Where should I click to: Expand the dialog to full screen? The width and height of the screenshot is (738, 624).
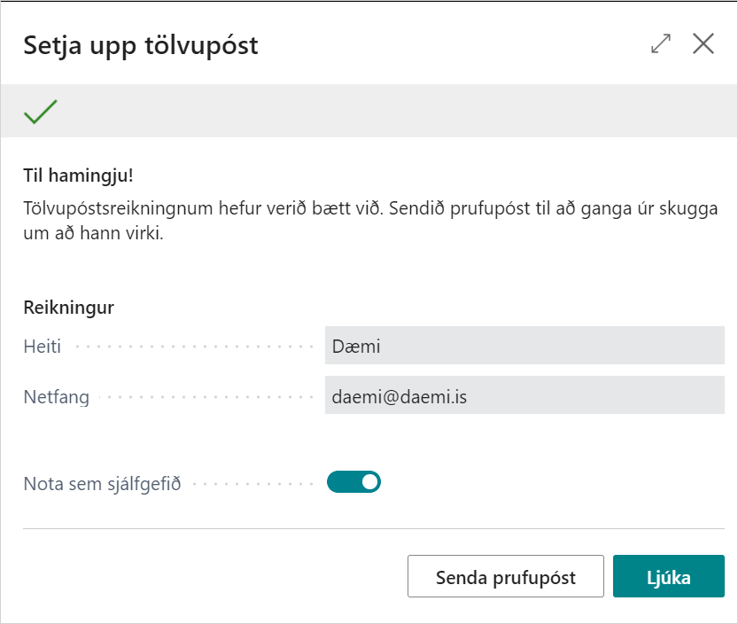click(x=660, y=44)
